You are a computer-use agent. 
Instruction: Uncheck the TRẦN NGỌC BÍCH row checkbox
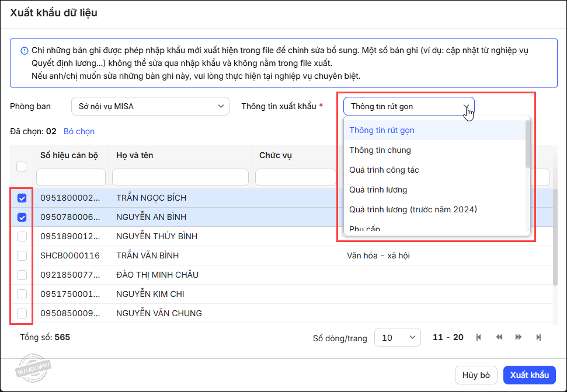point(22,198)
